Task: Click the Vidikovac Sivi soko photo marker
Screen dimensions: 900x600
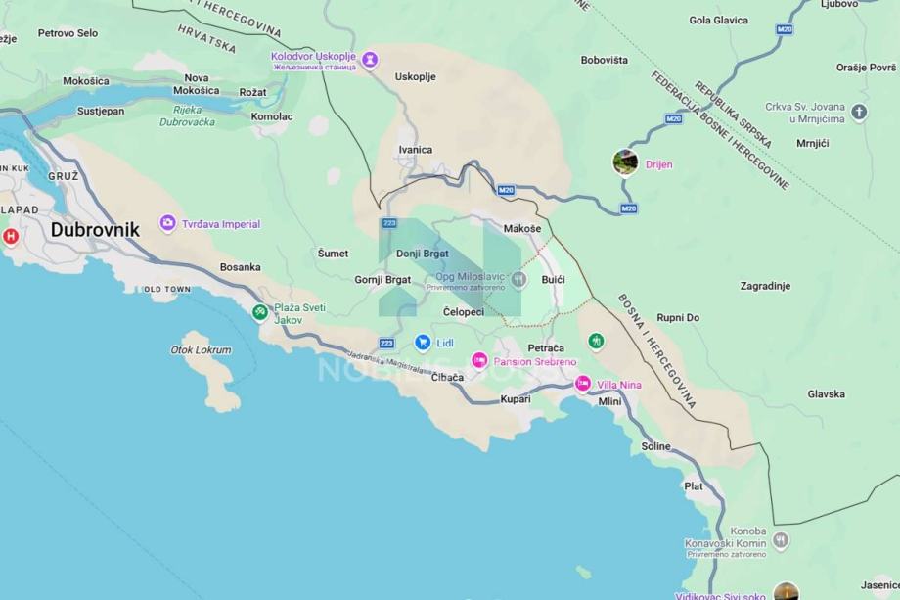Action: (x=786, y=591)
